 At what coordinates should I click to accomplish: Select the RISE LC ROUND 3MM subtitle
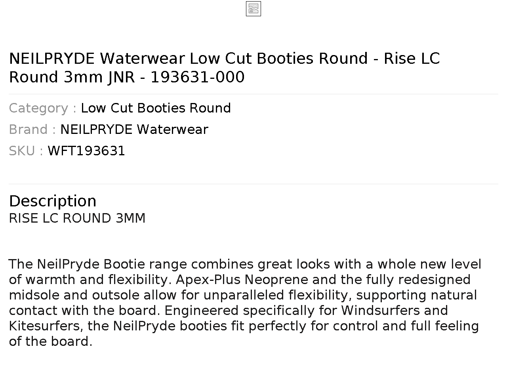click(x=77, y=218)
